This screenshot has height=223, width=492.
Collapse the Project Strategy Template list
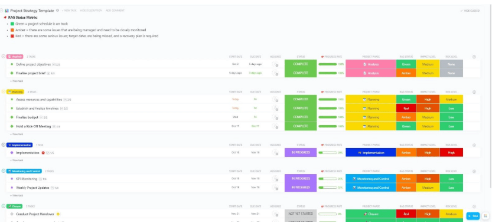tap(2, 11)
